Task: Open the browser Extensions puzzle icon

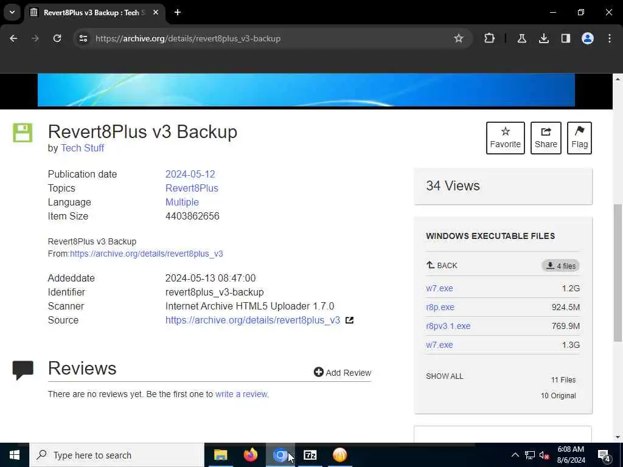Action: (490, 38)
